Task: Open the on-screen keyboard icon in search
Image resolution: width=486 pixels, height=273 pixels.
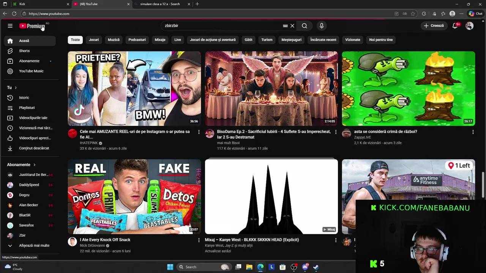Action: point(285,26)
